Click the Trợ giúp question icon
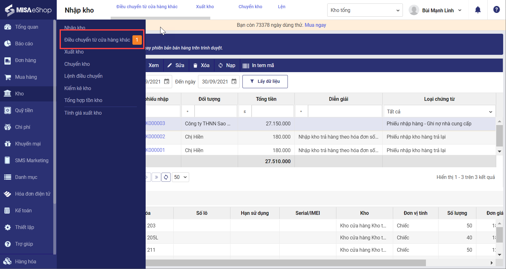The width and height of the screenshot is (506, 269). pos(8,244)
